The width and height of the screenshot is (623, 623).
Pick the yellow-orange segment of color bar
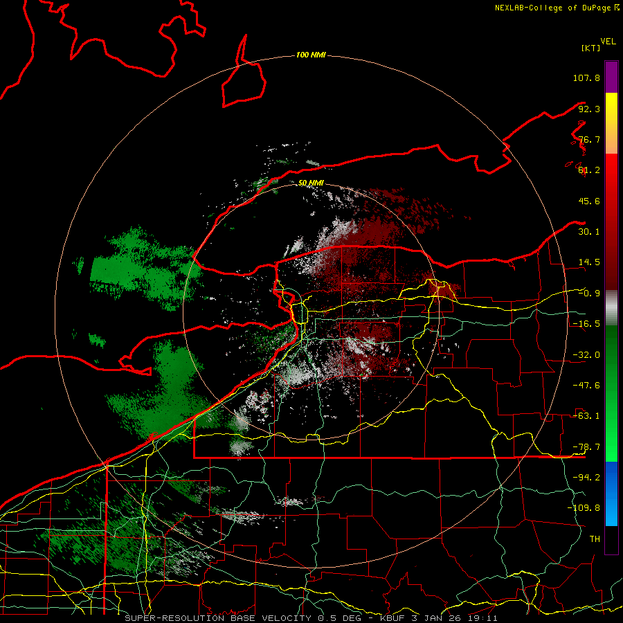pyautogui.click(x=611, y=123)
